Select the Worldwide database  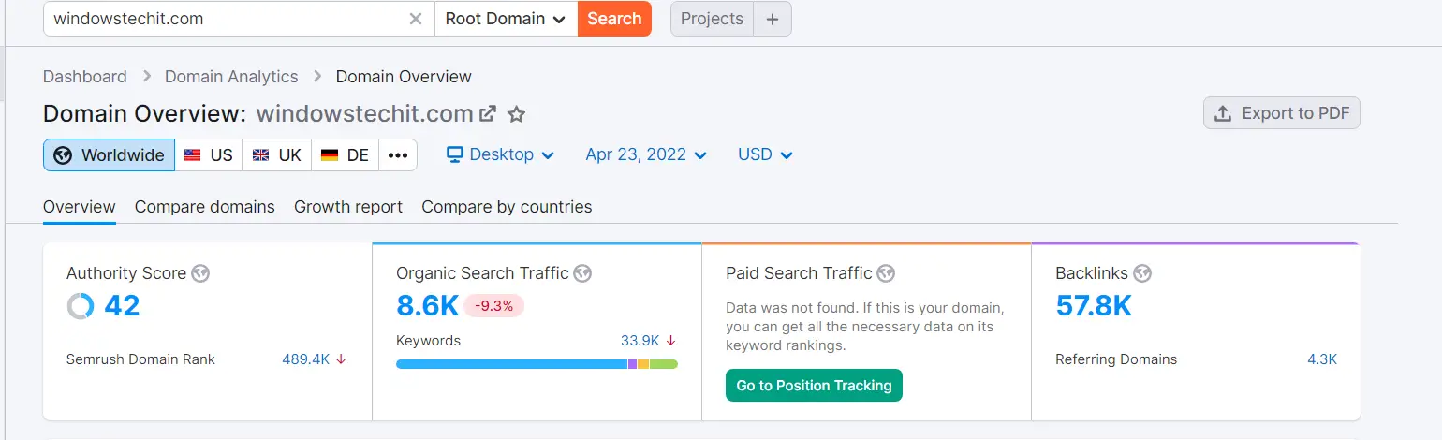tap(109, 155)
